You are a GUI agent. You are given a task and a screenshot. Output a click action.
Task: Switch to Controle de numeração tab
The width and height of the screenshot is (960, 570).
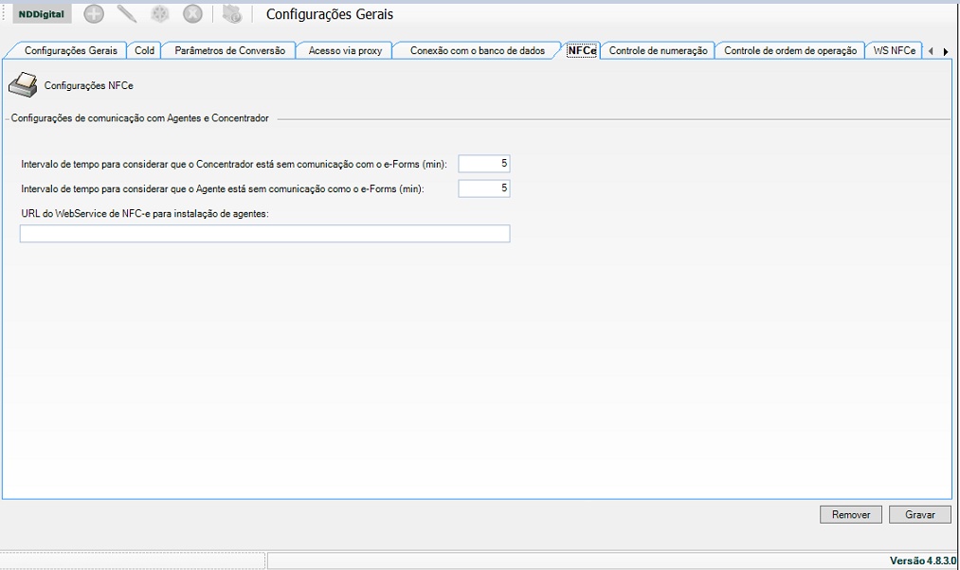click(x=658, y=50)
